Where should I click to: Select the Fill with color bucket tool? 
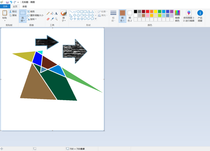52,13
